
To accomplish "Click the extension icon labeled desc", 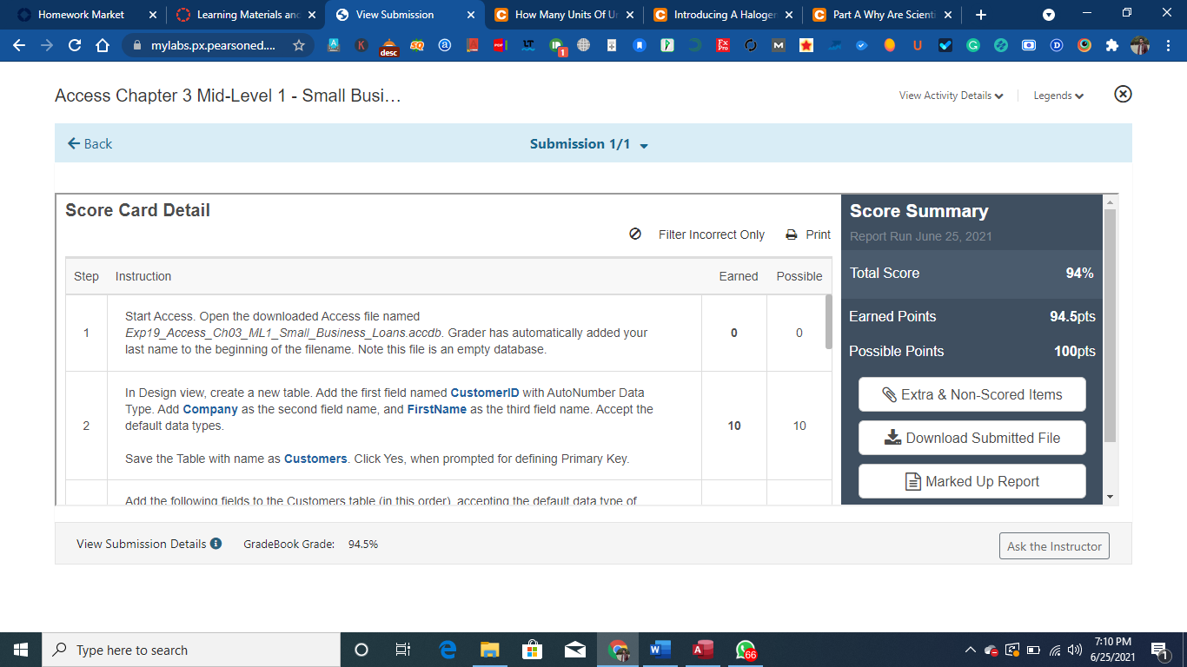I will click(389, 47).
